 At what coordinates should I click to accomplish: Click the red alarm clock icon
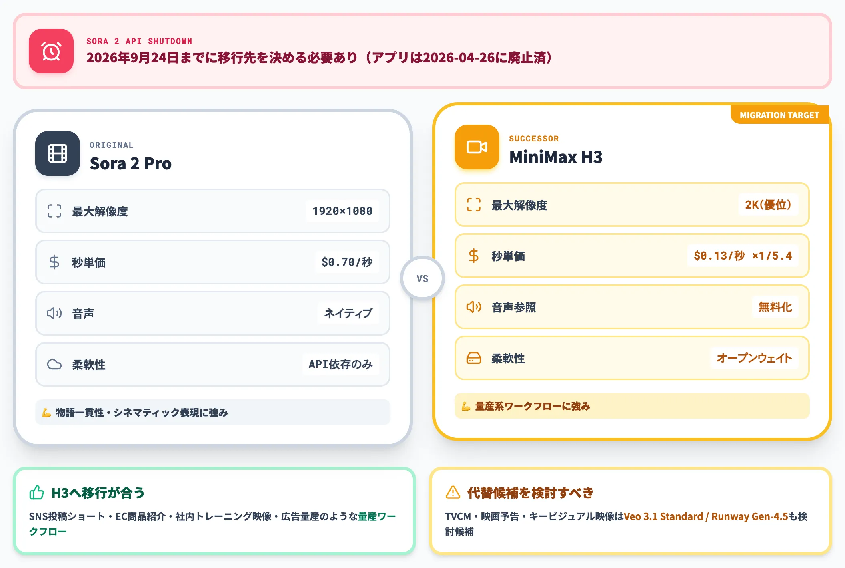point(51,51)
